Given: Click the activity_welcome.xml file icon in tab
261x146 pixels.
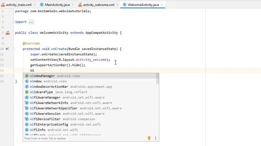Looking at the screenshot, I should pos(80,5).
